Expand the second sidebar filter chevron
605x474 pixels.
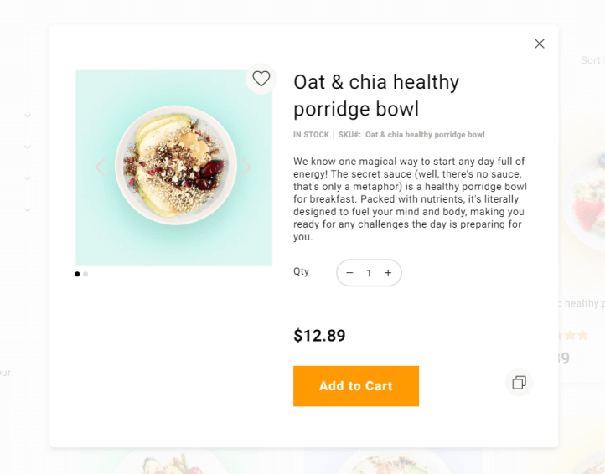28,147
